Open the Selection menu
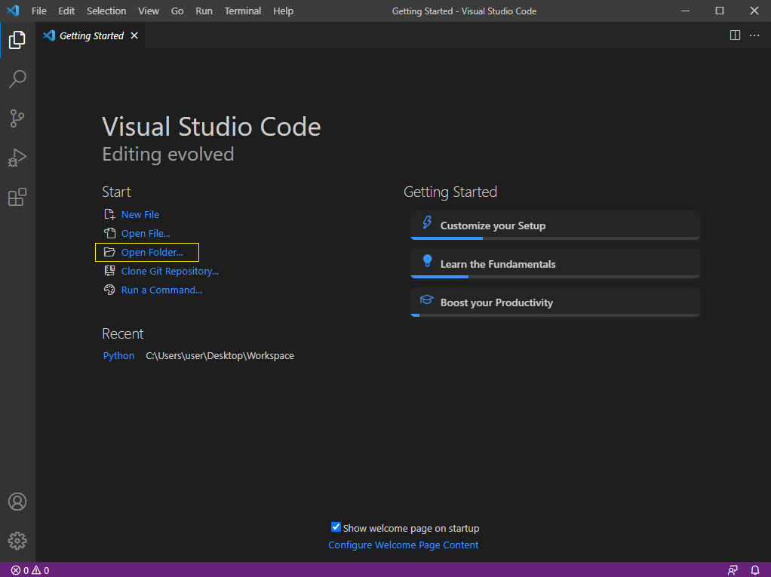This screenshot has height=577, width=771. coord(106,11)
